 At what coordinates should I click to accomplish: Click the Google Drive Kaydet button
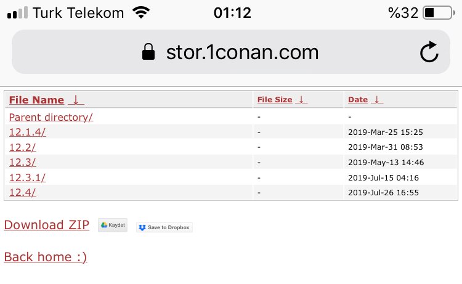113,225
